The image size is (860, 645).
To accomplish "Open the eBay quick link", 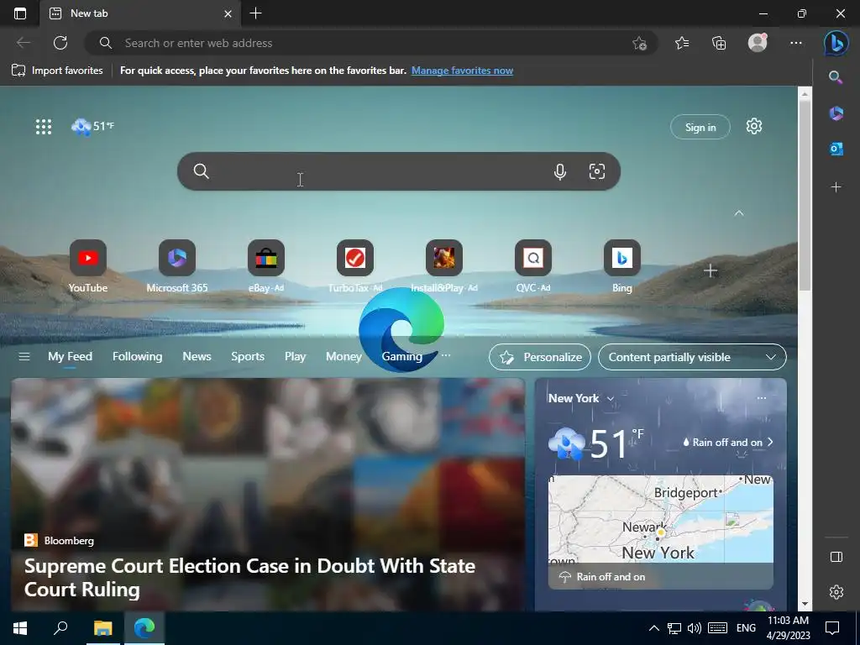I will [266, 266].
